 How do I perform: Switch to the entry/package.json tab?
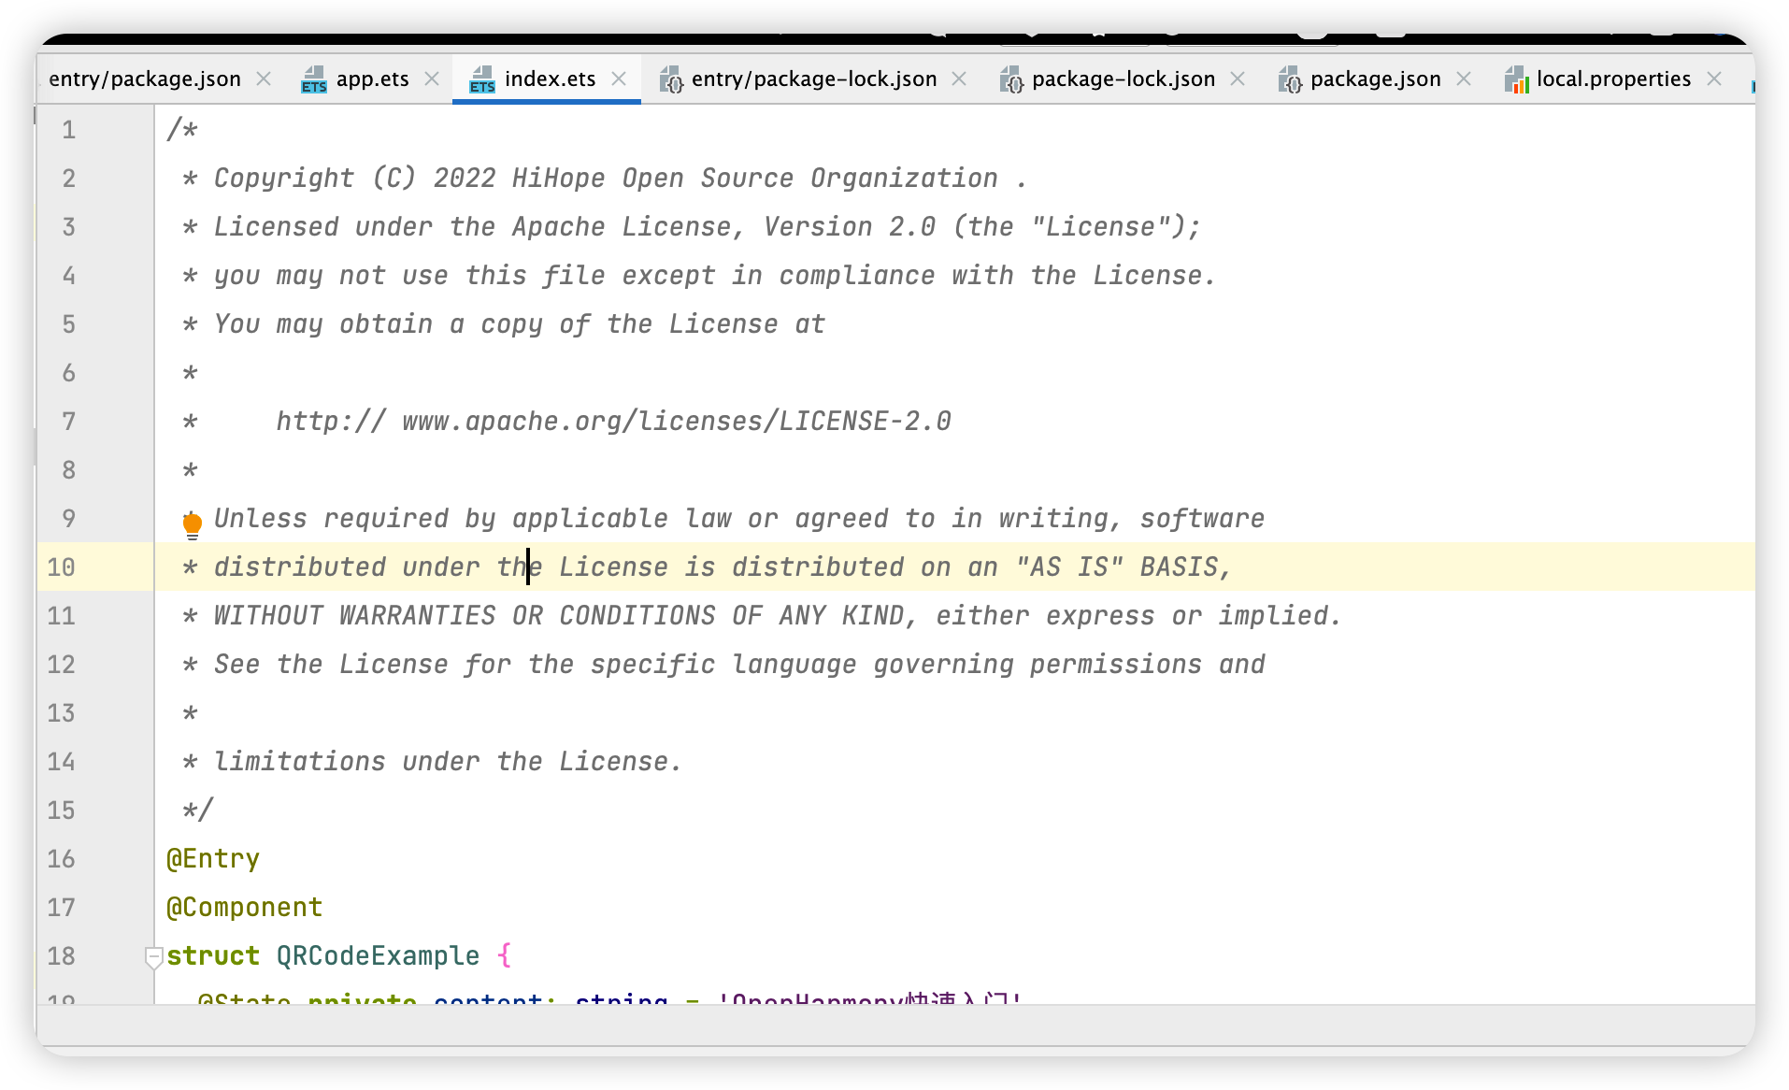[145, 79]
